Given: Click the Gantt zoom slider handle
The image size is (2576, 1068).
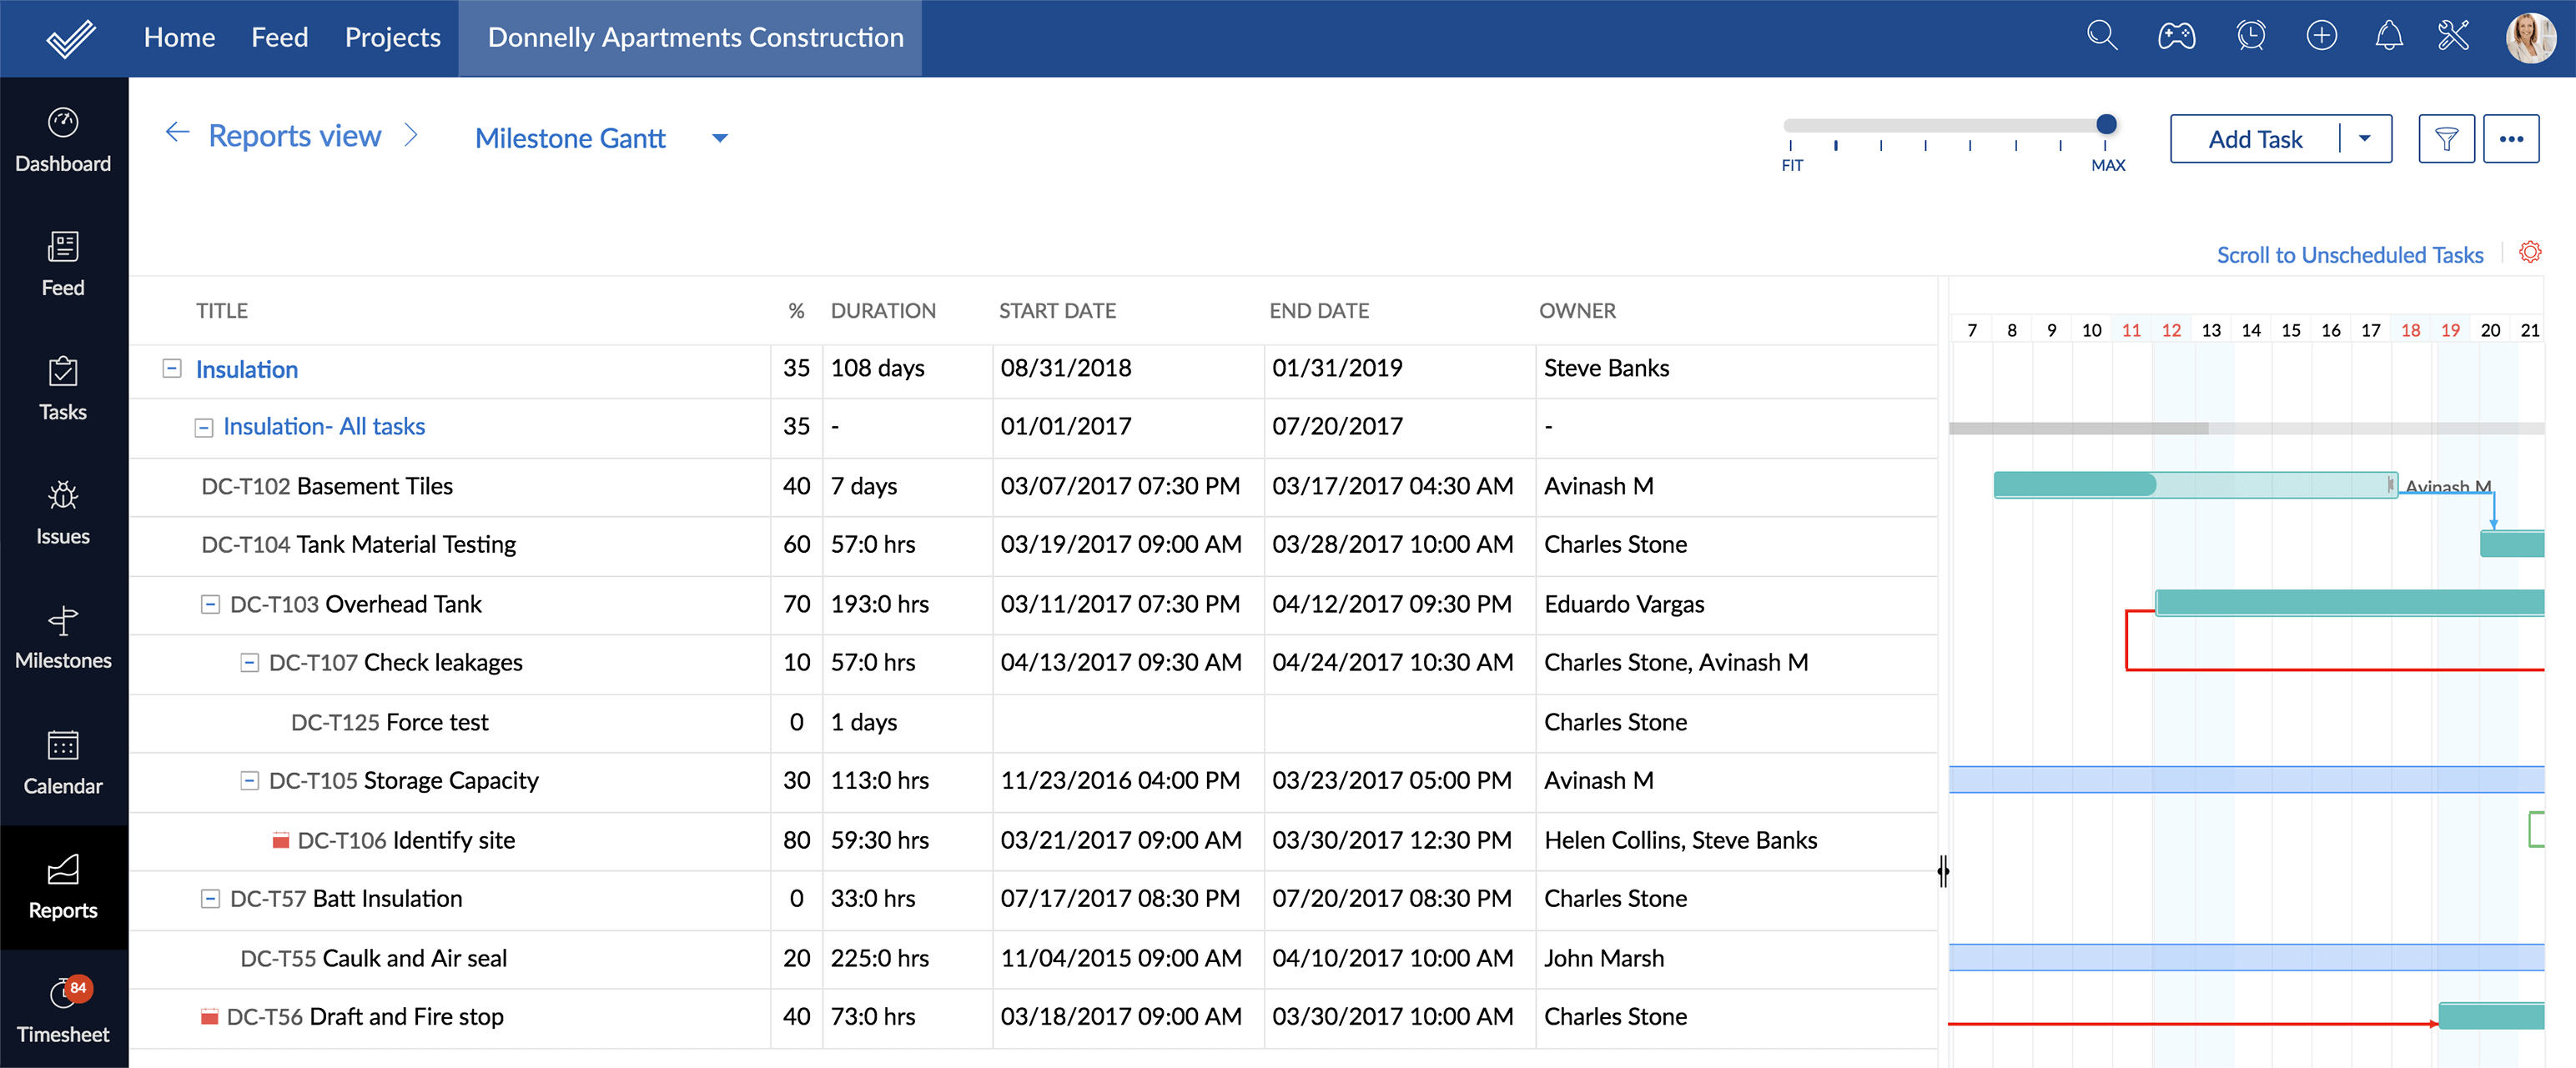Looking at the screenshot, I should point(2106,125).
